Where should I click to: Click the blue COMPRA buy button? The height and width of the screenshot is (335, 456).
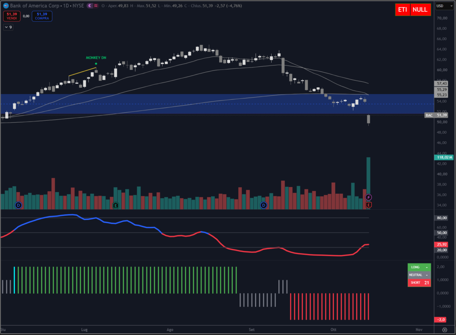(42, 16)
